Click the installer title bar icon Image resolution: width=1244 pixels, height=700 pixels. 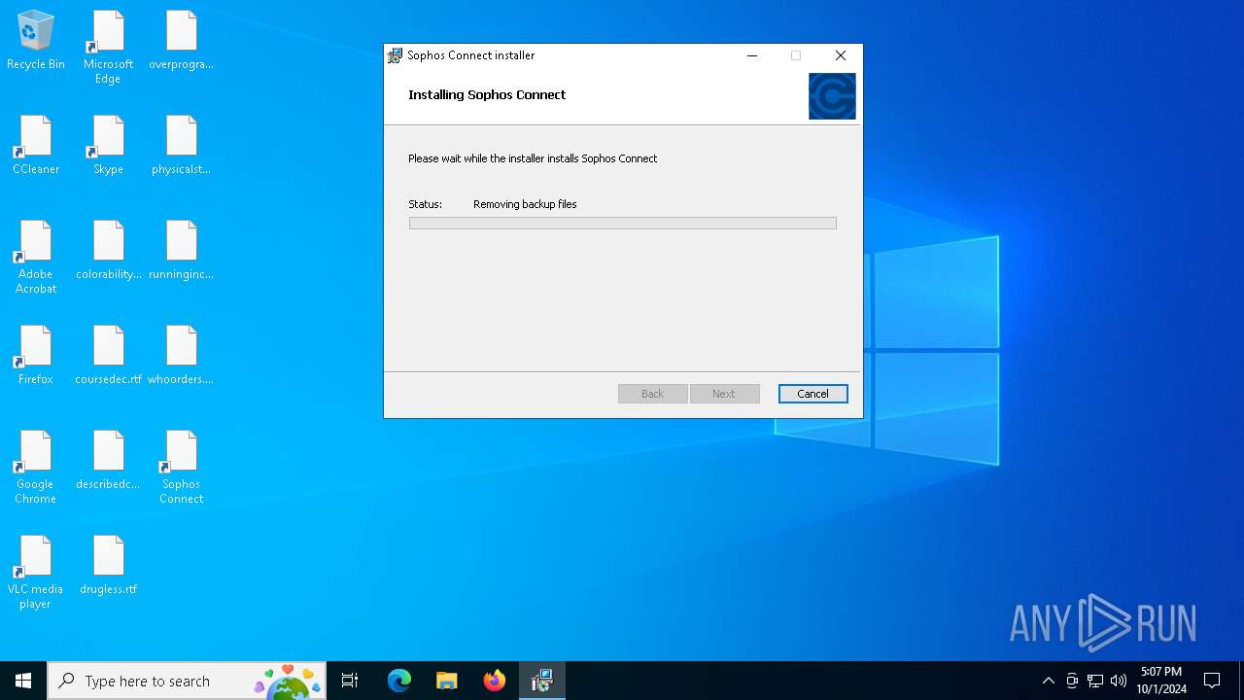point(395,55)
